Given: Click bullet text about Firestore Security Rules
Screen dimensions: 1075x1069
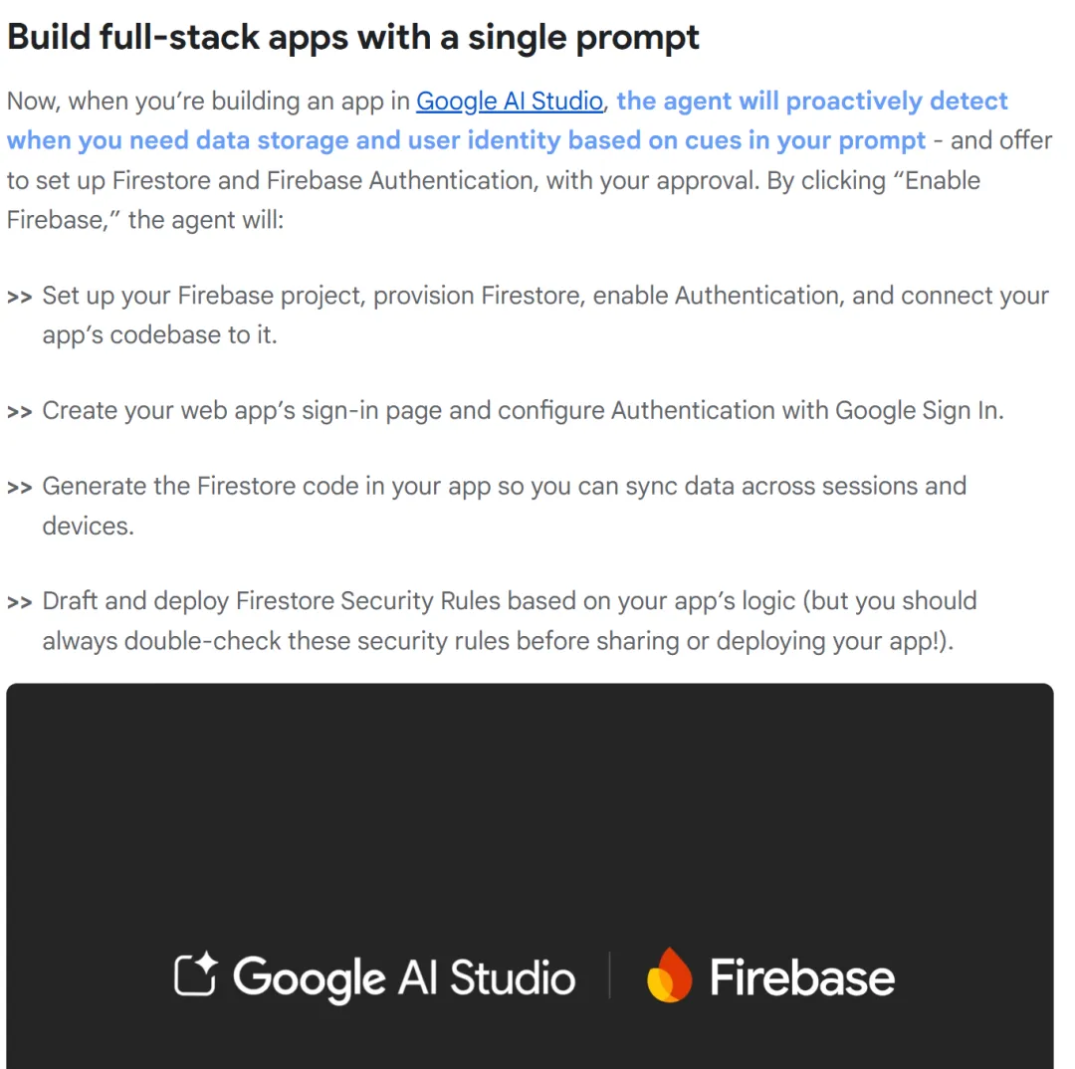Looking at the screenshot, I should point(510,620).
